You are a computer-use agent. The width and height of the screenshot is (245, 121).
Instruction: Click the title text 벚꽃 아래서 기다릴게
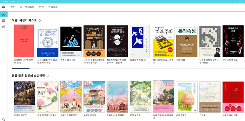(x=47, y=115)
